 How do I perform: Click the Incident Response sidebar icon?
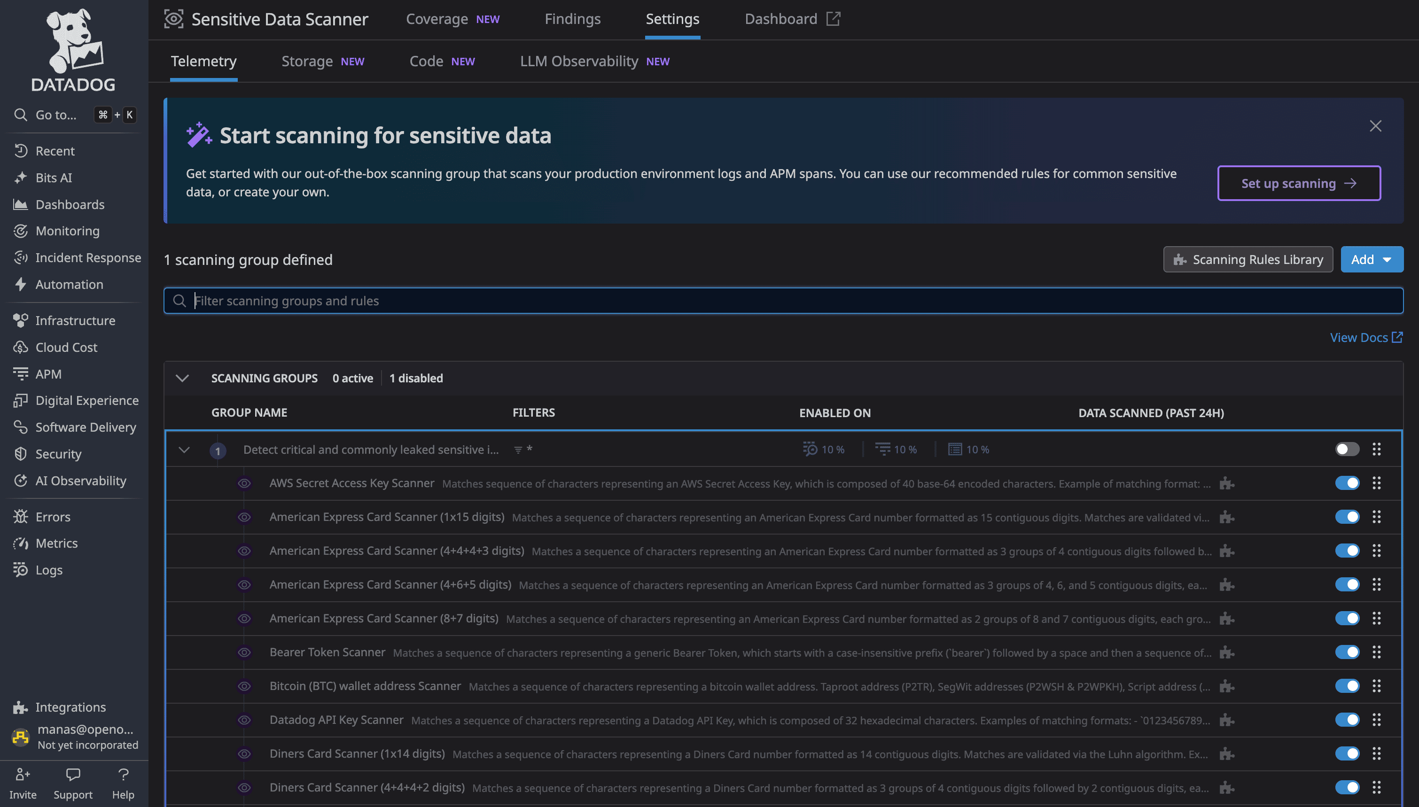click(x=21, y=257)
